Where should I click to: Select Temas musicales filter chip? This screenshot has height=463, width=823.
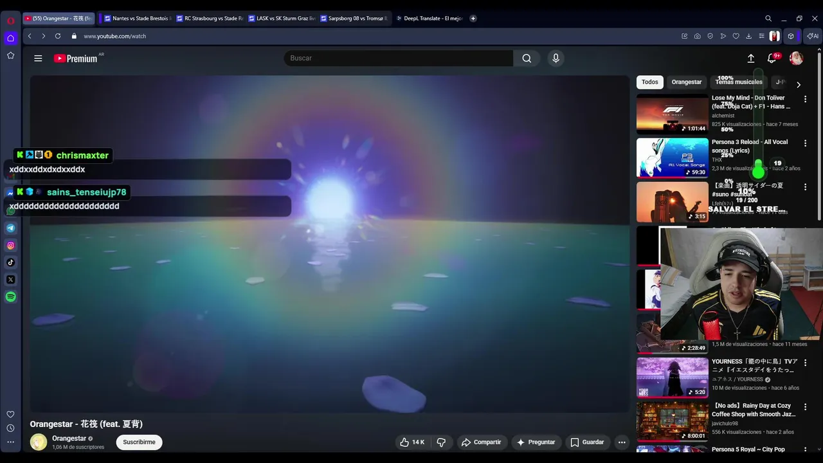pos(739,82)
